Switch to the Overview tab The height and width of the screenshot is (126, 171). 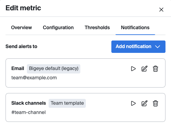pyautogui.click(x=21, y=27)
